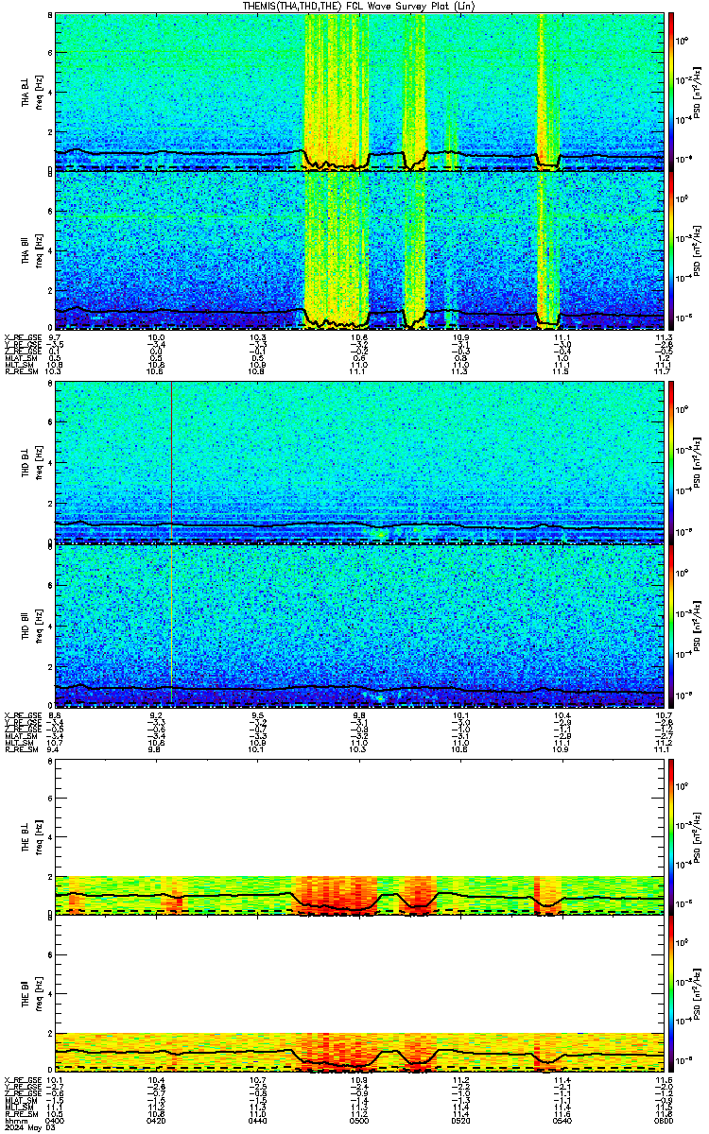
Task: Click the 0540 time tick label
Action: [x=562, y=1121]
